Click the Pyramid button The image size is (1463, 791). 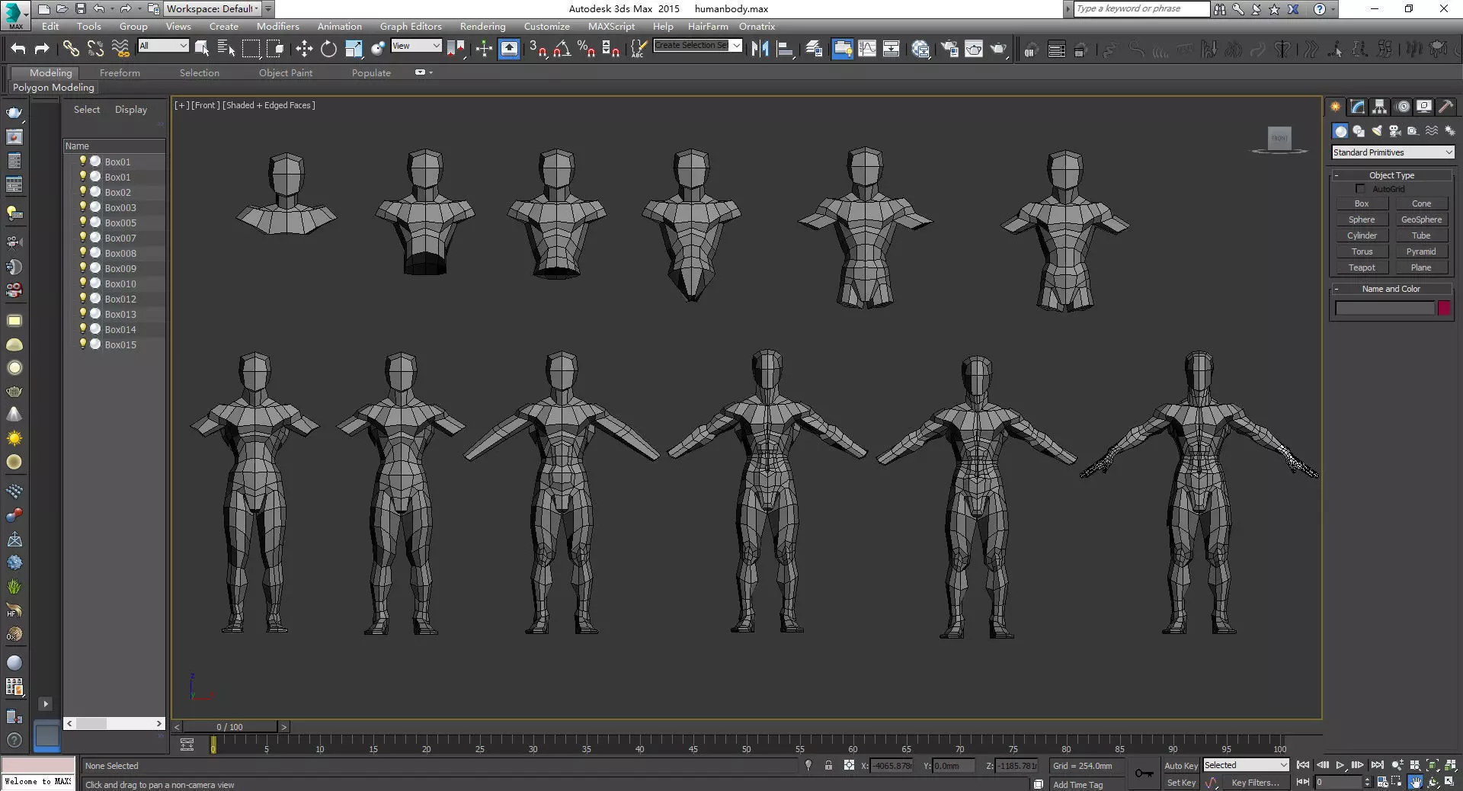pyautogui.click(x=1421, y=251)
